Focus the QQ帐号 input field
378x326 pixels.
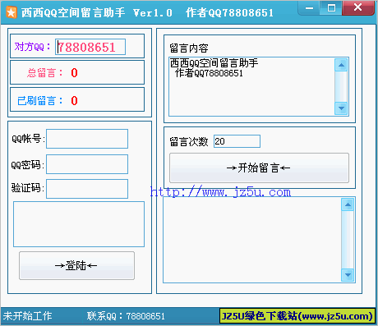tap(87, 139)
